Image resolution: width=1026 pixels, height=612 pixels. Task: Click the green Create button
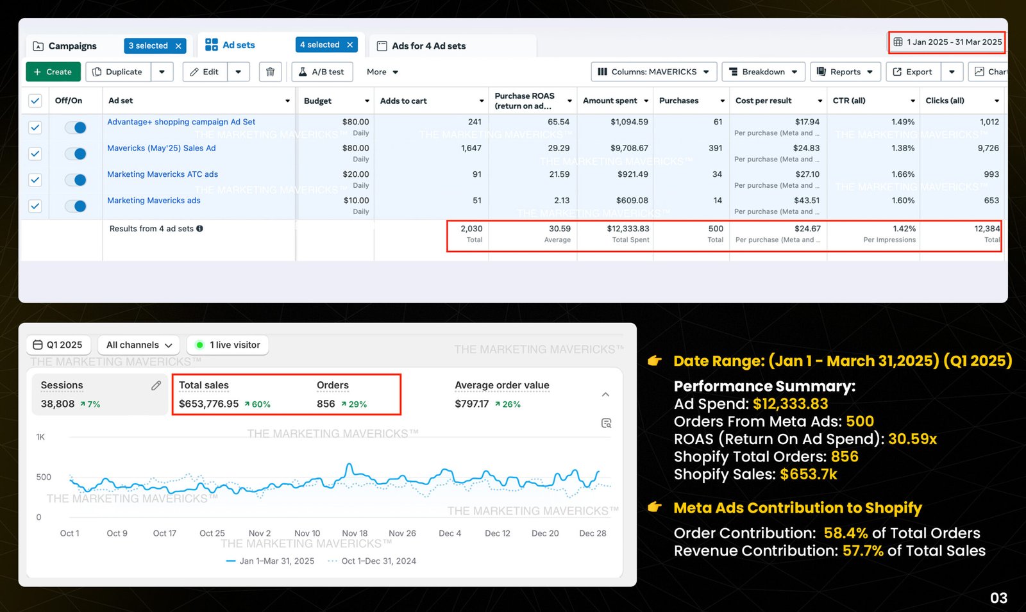coord(53,72)
